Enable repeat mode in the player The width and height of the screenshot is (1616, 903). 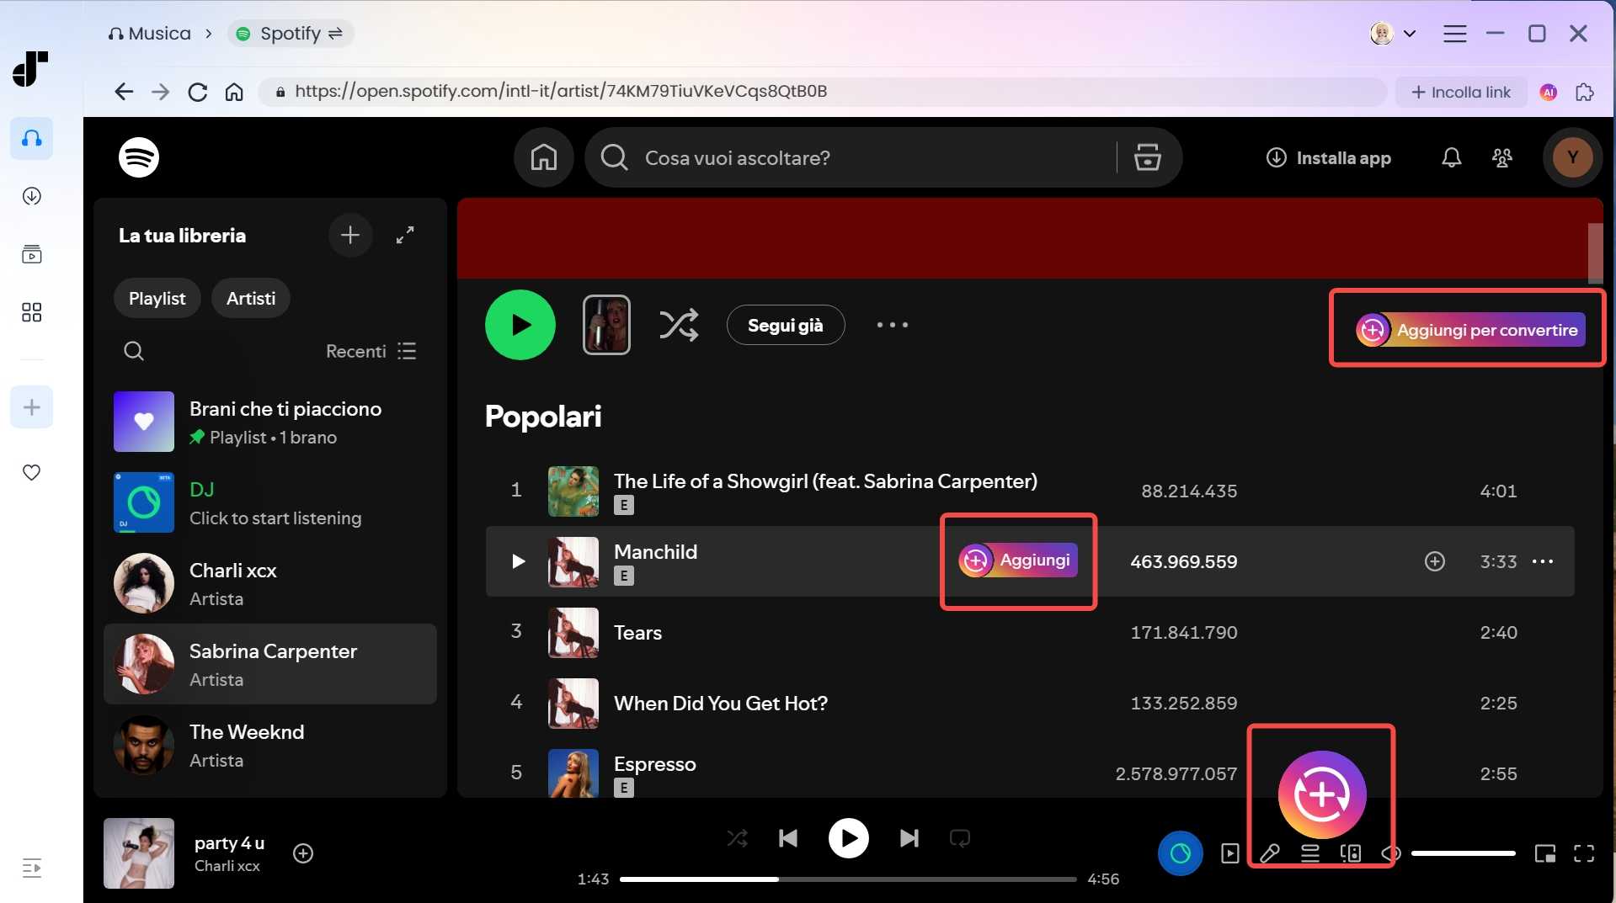click(960, 837)
